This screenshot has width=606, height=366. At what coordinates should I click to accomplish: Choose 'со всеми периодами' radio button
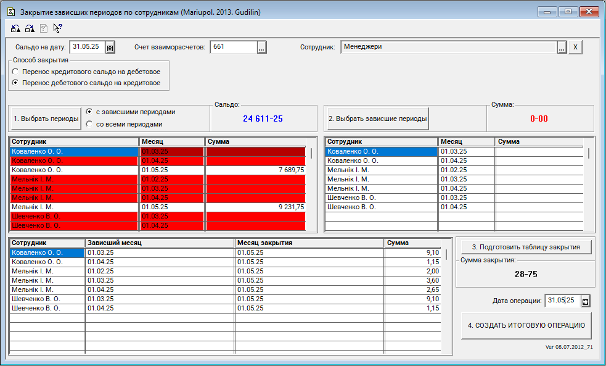coord(90,124)
